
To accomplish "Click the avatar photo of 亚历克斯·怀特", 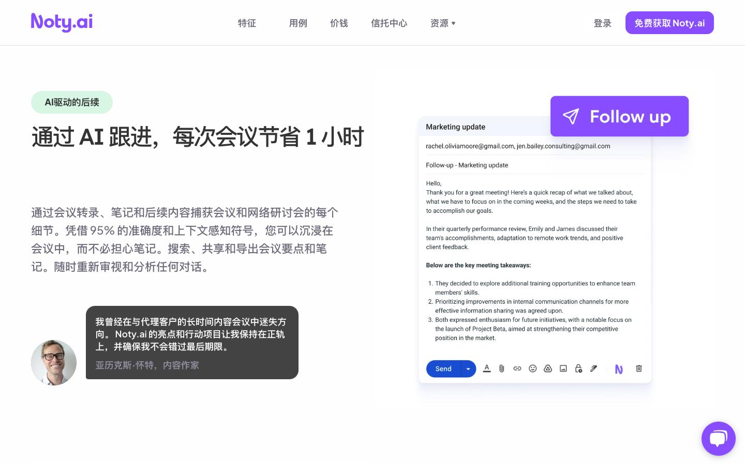I will coord(54,363).
